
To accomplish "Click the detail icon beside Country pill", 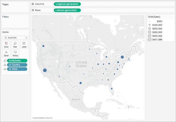I will point(4,65).
